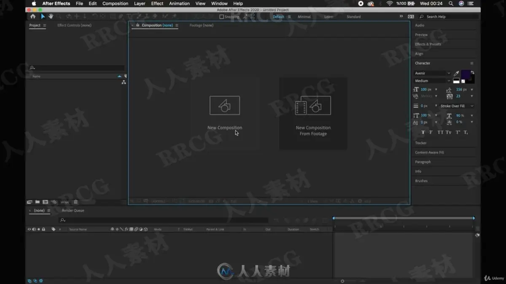This screenshot has height=284, width=506.
Task: Reset colors with black and white swatch
Action: pos(456,81)
